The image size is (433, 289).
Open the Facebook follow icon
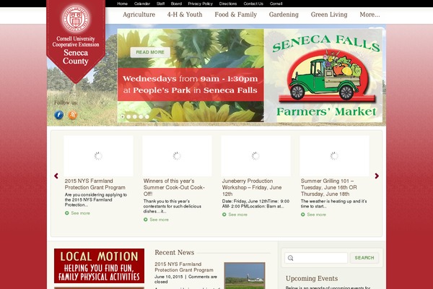(59, 114)
